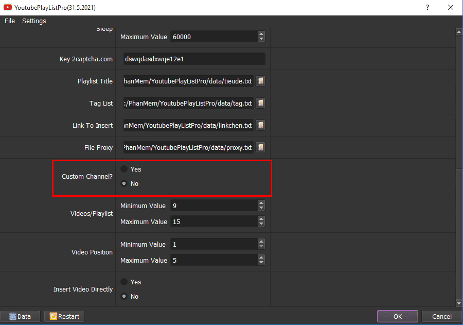Click the Tag List path field
Viewport: 463px width, 325px height.
tap(188, 103)
